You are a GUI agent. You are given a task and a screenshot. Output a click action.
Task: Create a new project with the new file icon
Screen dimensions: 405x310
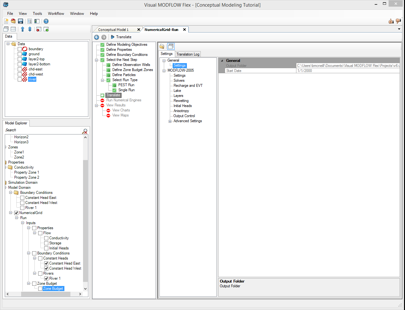[x=6, y=21]
